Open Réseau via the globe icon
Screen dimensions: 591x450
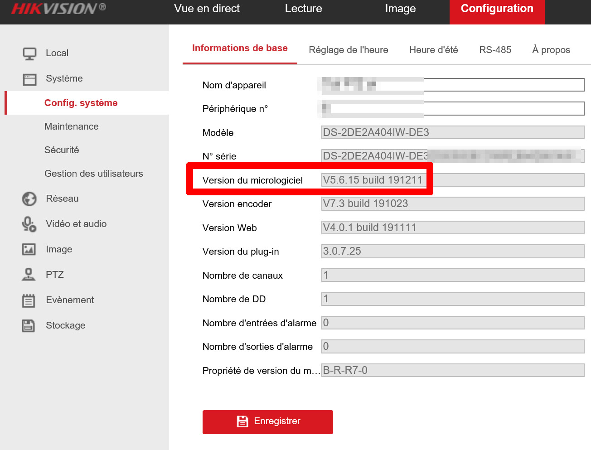(29, 199)
